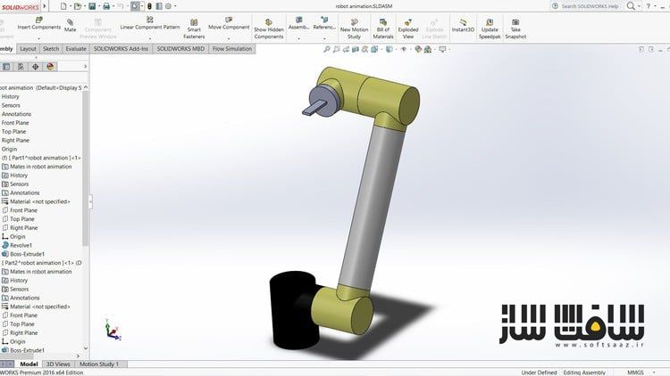This screenshot has height=376, width=670.
Task: Open Insert Components dropdown arrow
Action: [39, 39]
